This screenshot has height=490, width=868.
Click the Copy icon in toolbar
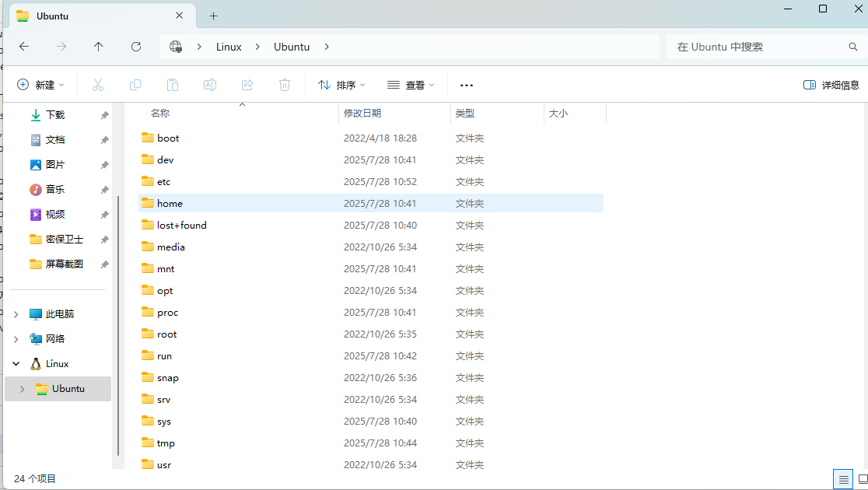pos(135,85)
